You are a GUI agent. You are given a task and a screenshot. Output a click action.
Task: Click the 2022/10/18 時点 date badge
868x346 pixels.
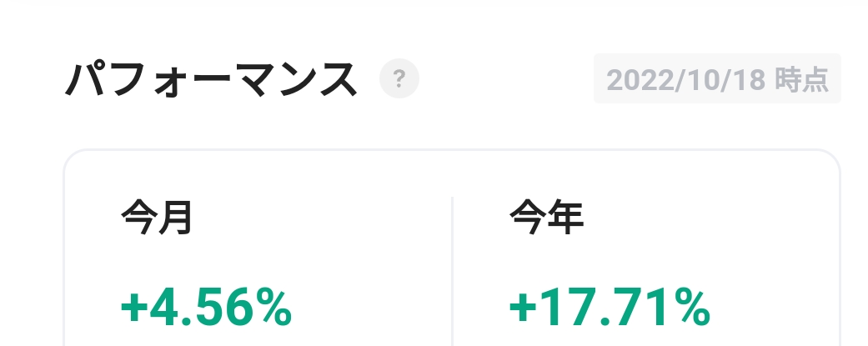pos(717,79)
